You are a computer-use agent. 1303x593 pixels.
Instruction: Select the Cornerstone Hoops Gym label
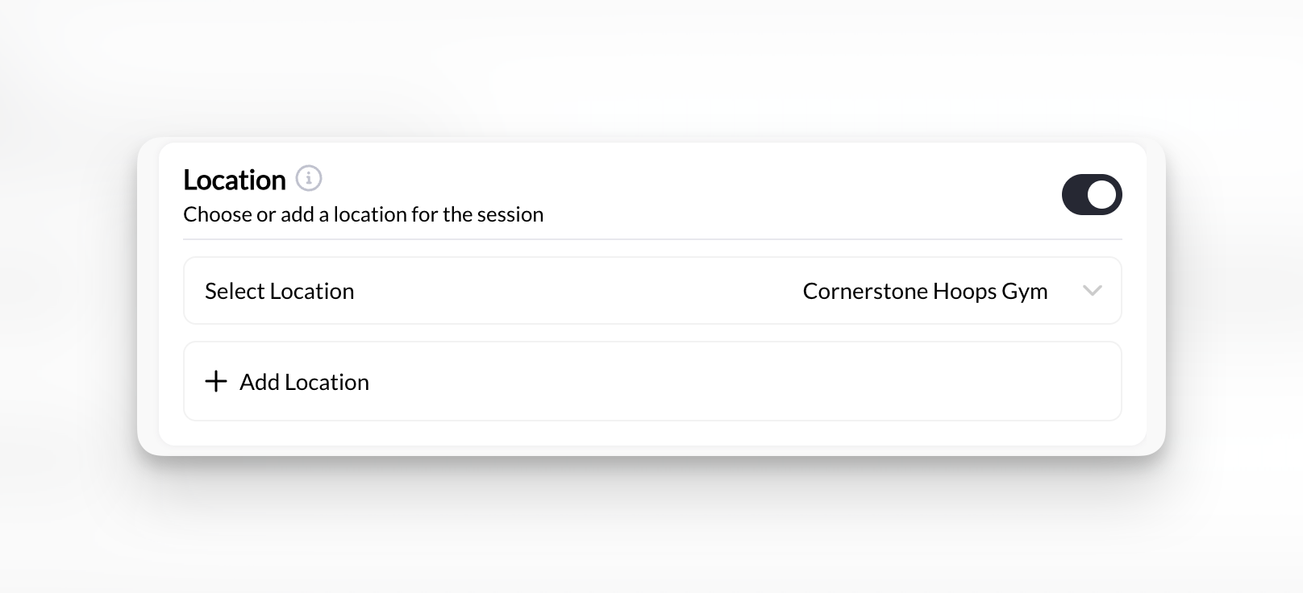click(925, 291)
